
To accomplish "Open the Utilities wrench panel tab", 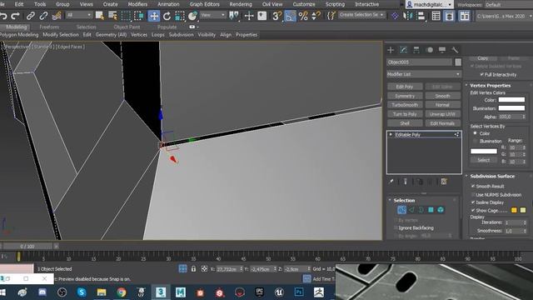I will point(455,50).
